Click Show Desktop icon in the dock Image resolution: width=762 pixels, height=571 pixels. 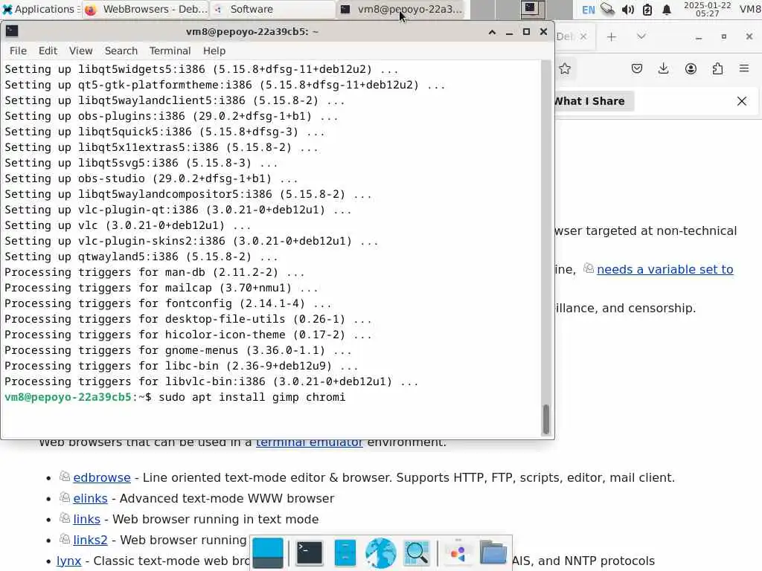268,553
